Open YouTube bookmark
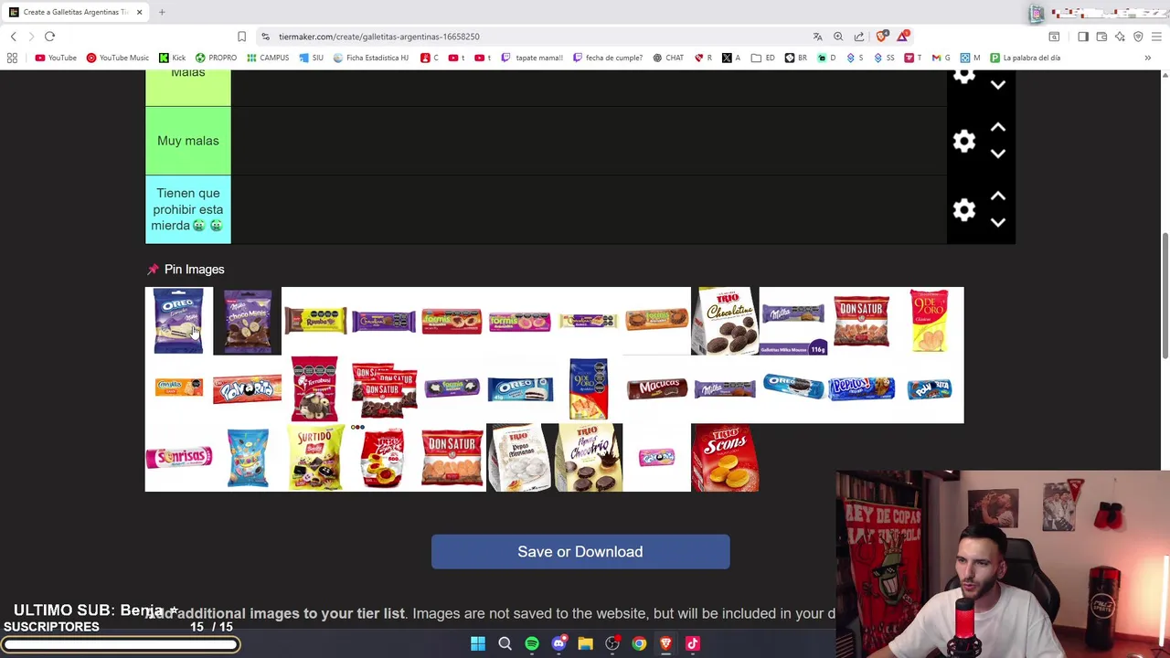This screenshot has height=658, width=1170. (x=56, y=58)
